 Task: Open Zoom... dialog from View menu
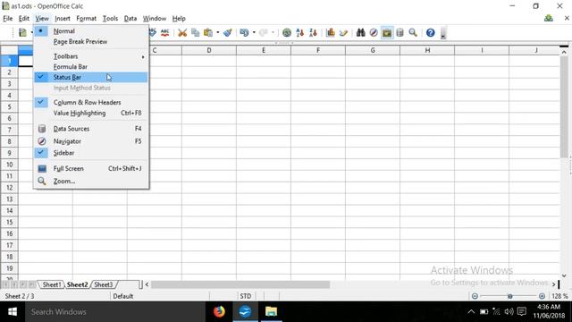point(91,181)
